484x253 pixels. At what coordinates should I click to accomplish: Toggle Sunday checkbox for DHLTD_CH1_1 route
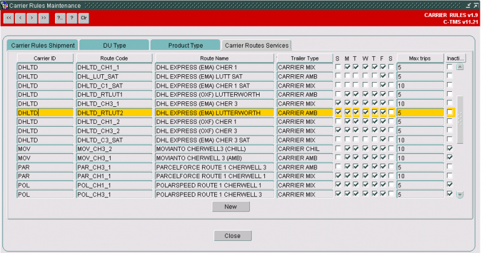(338, 66)
